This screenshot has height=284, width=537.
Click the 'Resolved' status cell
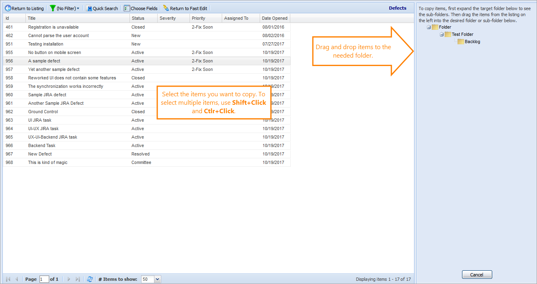click(140, 154)
